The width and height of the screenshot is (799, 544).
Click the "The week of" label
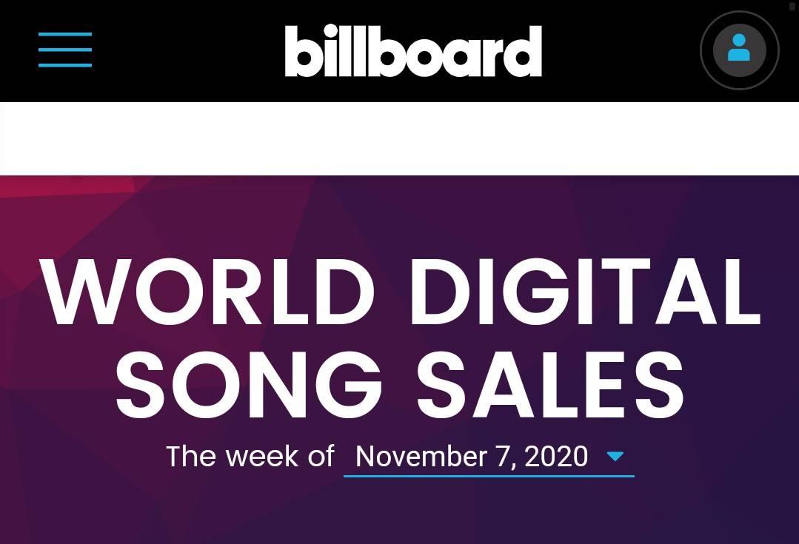(x=250, y=456)
